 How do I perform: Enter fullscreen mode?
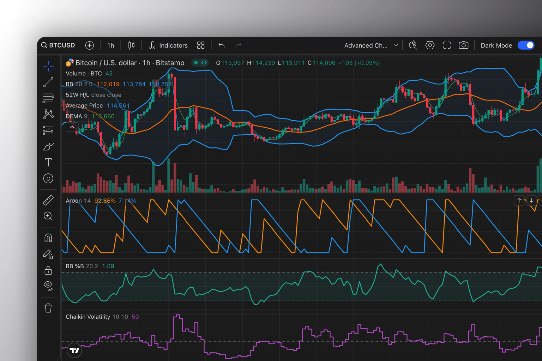[x=447, y=45]
